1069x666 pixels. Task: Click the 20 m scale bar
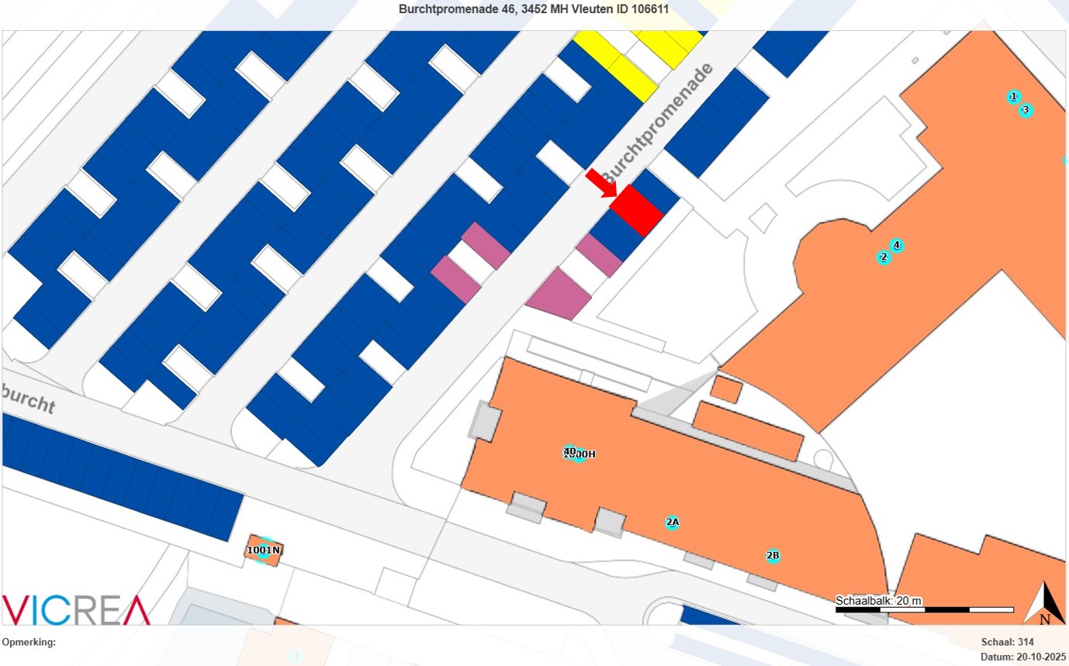point(924,609)
